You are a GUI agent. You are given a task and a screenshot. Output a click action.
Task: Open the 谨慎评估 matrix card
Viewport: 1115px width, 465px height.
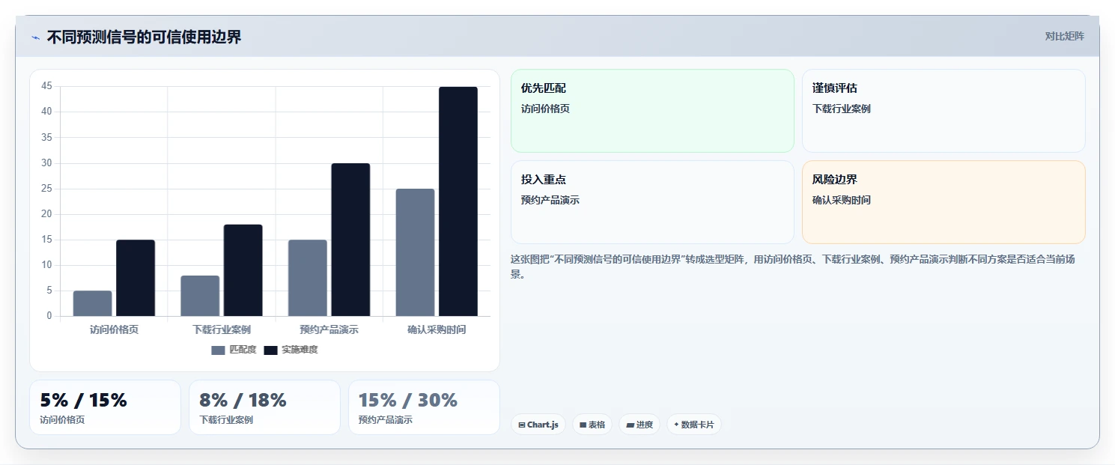point(944,111)
